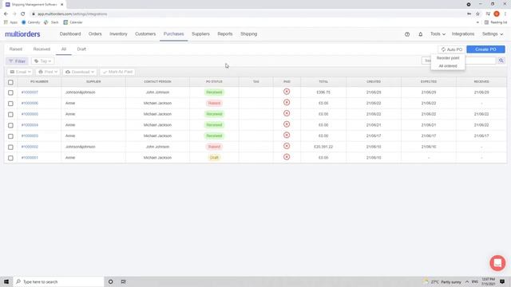
Task: Check the box for PO #1000007
Action: pyautogui.click(x=10, y=92)
